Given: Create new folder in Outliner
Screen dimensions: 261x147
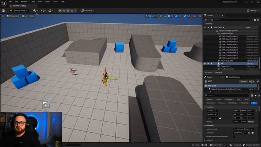Looking at the screenshot, I should 254,20.
